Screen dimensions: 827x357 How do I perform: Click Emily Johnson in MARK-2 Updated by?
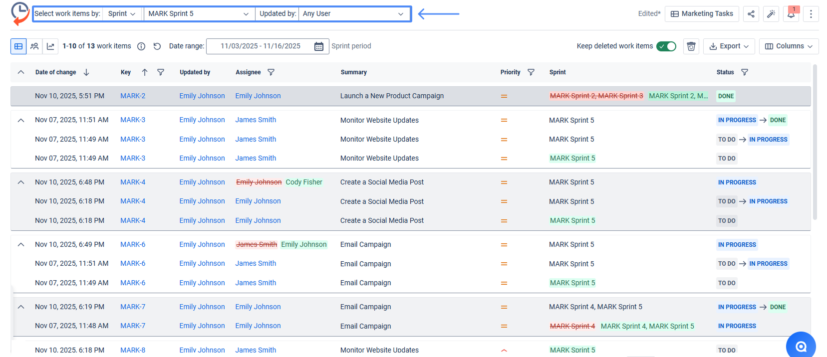click(202, 96)
